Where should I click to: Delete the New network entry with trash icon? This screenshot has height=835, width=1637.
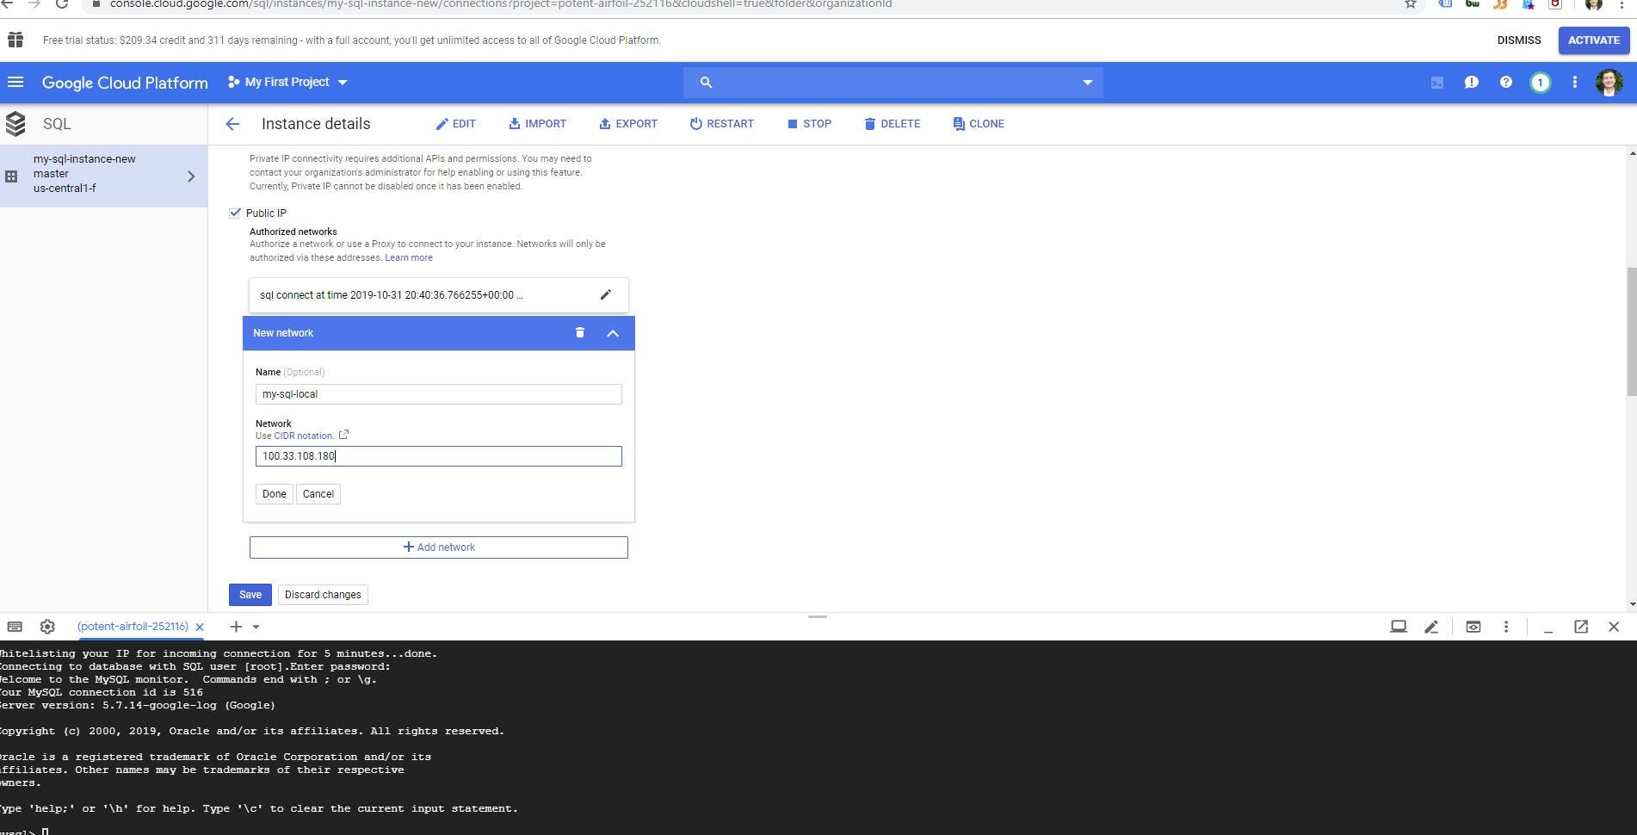[x=580, y=332]
